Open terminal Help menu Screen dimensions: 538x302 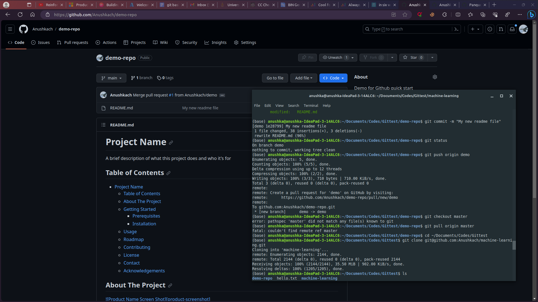pos(326,106)
